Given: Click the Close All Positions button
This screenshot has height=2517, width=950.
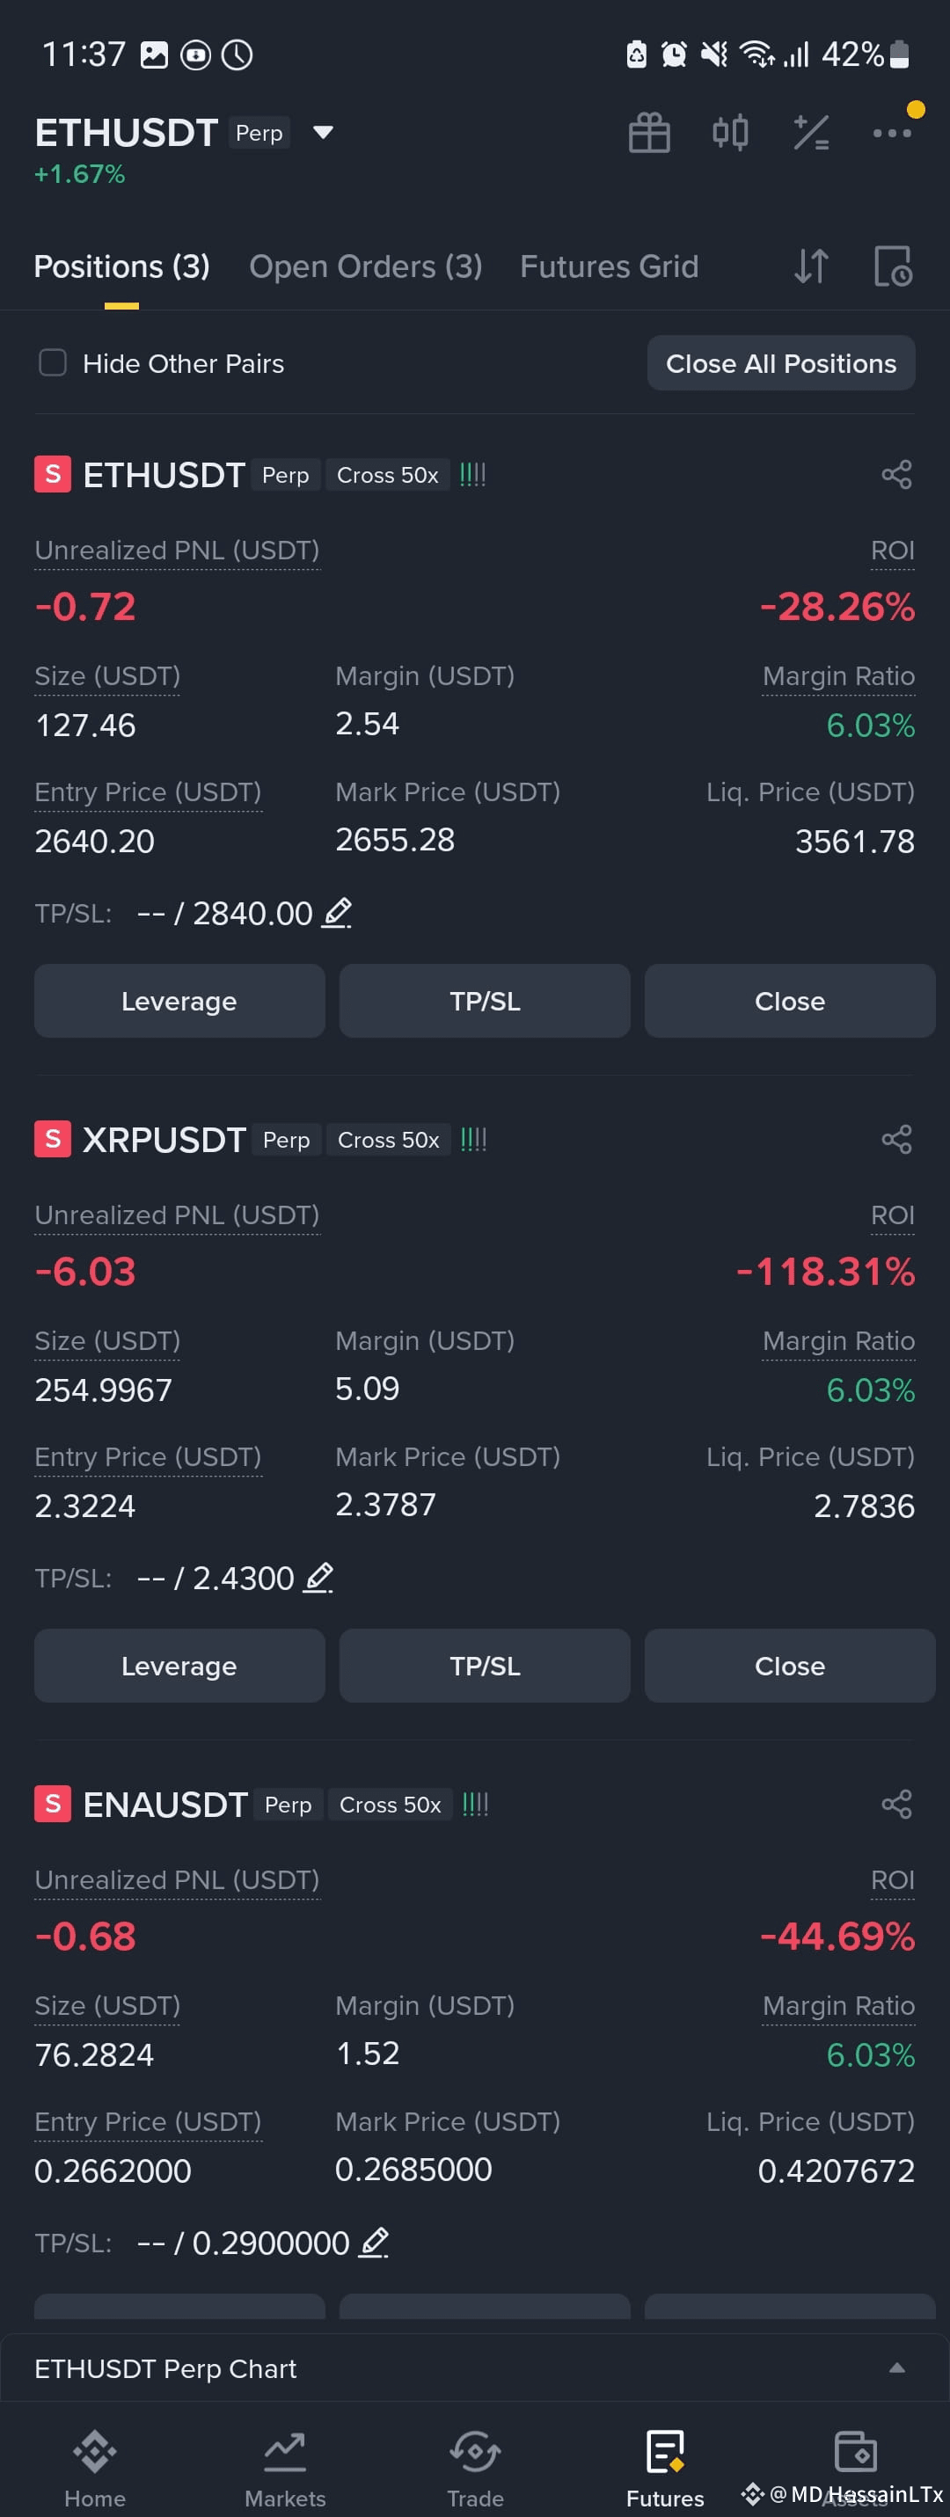Looking at the screenshot, I should click(x=781, y=363).
